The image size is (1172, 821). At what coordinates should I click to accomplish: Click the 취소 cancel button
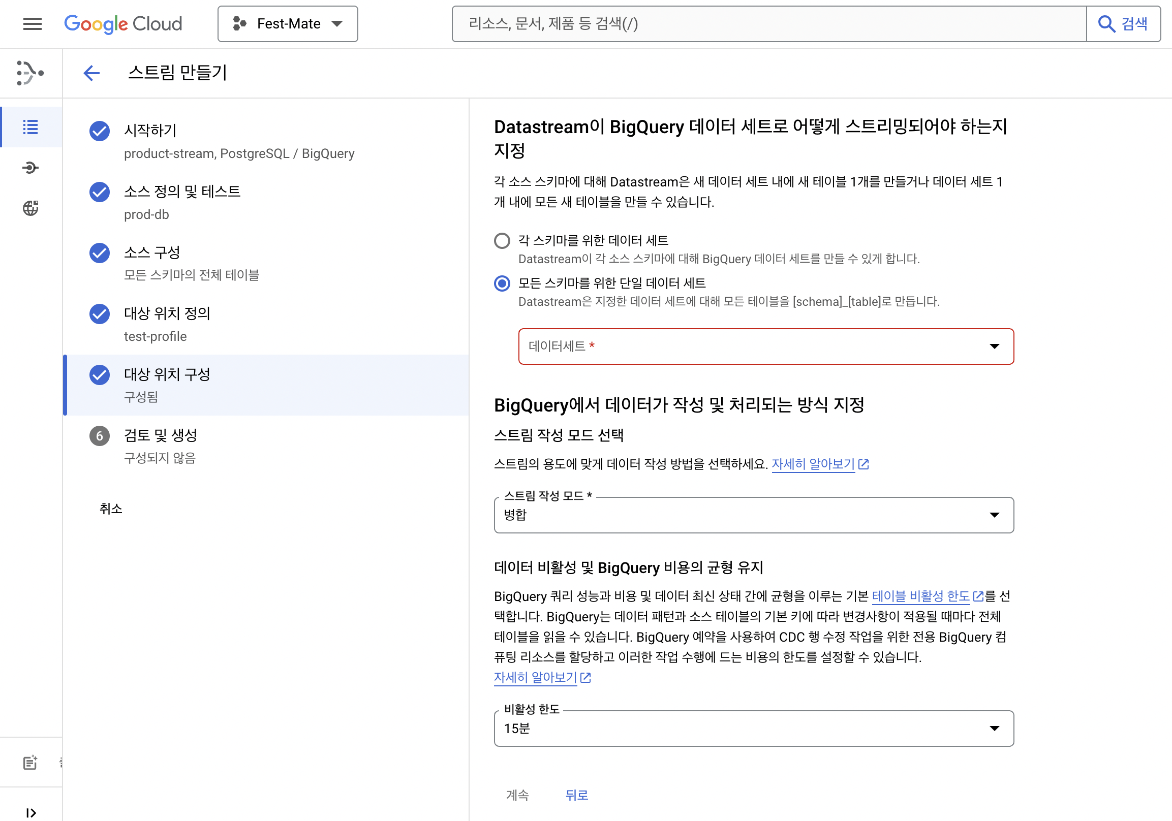111,509
